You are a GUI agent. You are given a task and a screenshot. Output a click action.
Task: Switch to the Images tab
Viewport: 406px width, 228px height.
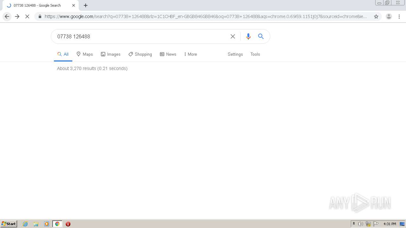[x=111, y=54]
